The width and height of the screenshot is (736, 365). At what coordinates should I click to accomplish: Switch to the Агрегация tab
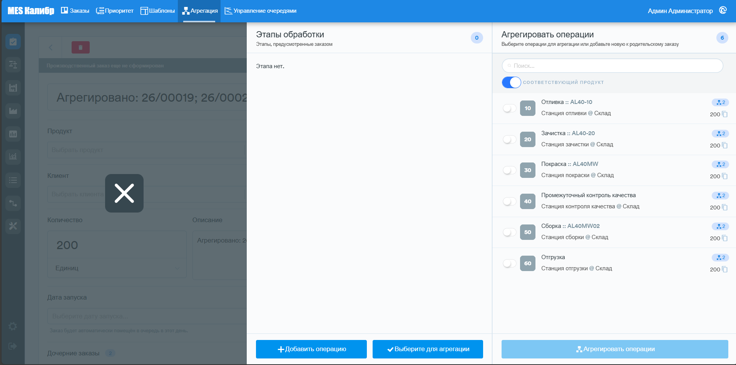(x=199, y=11)
